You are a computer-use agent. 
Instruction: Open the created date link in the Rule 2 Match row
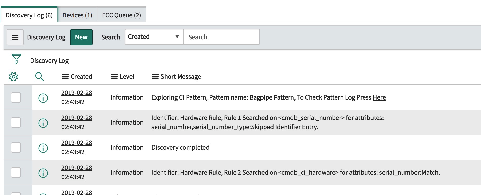[x=76, y=173]
